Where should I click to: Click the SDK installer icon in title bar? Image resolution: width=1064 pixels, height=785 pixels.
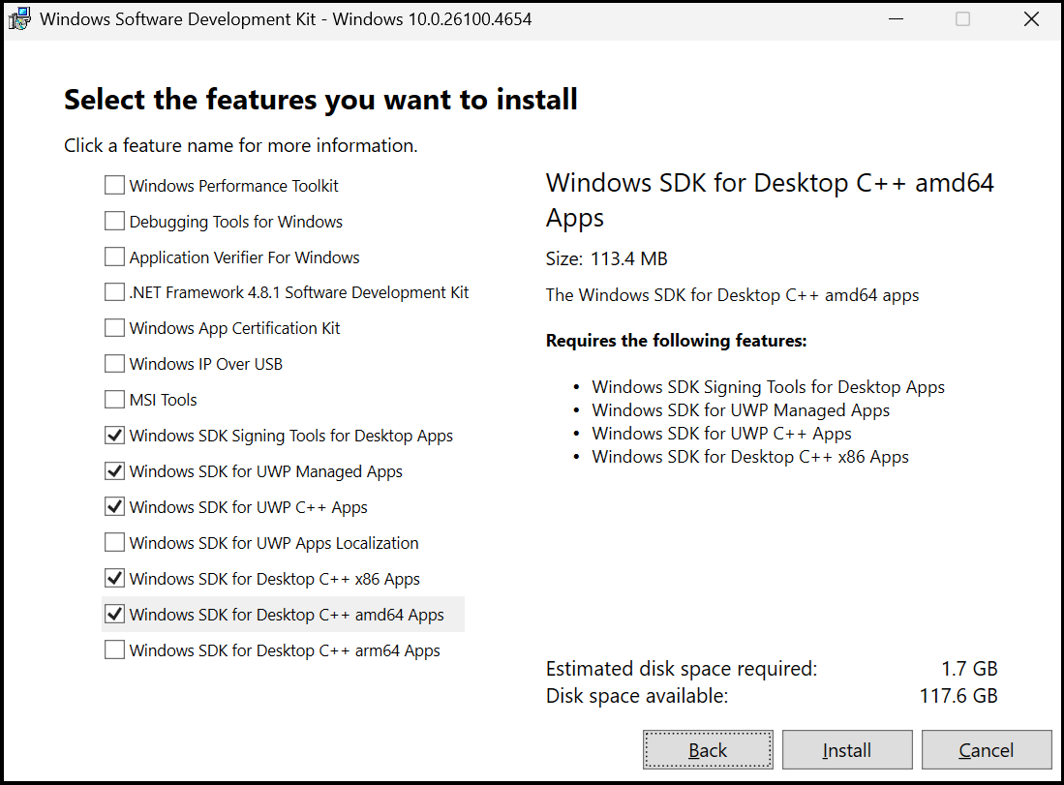[19, 19]
